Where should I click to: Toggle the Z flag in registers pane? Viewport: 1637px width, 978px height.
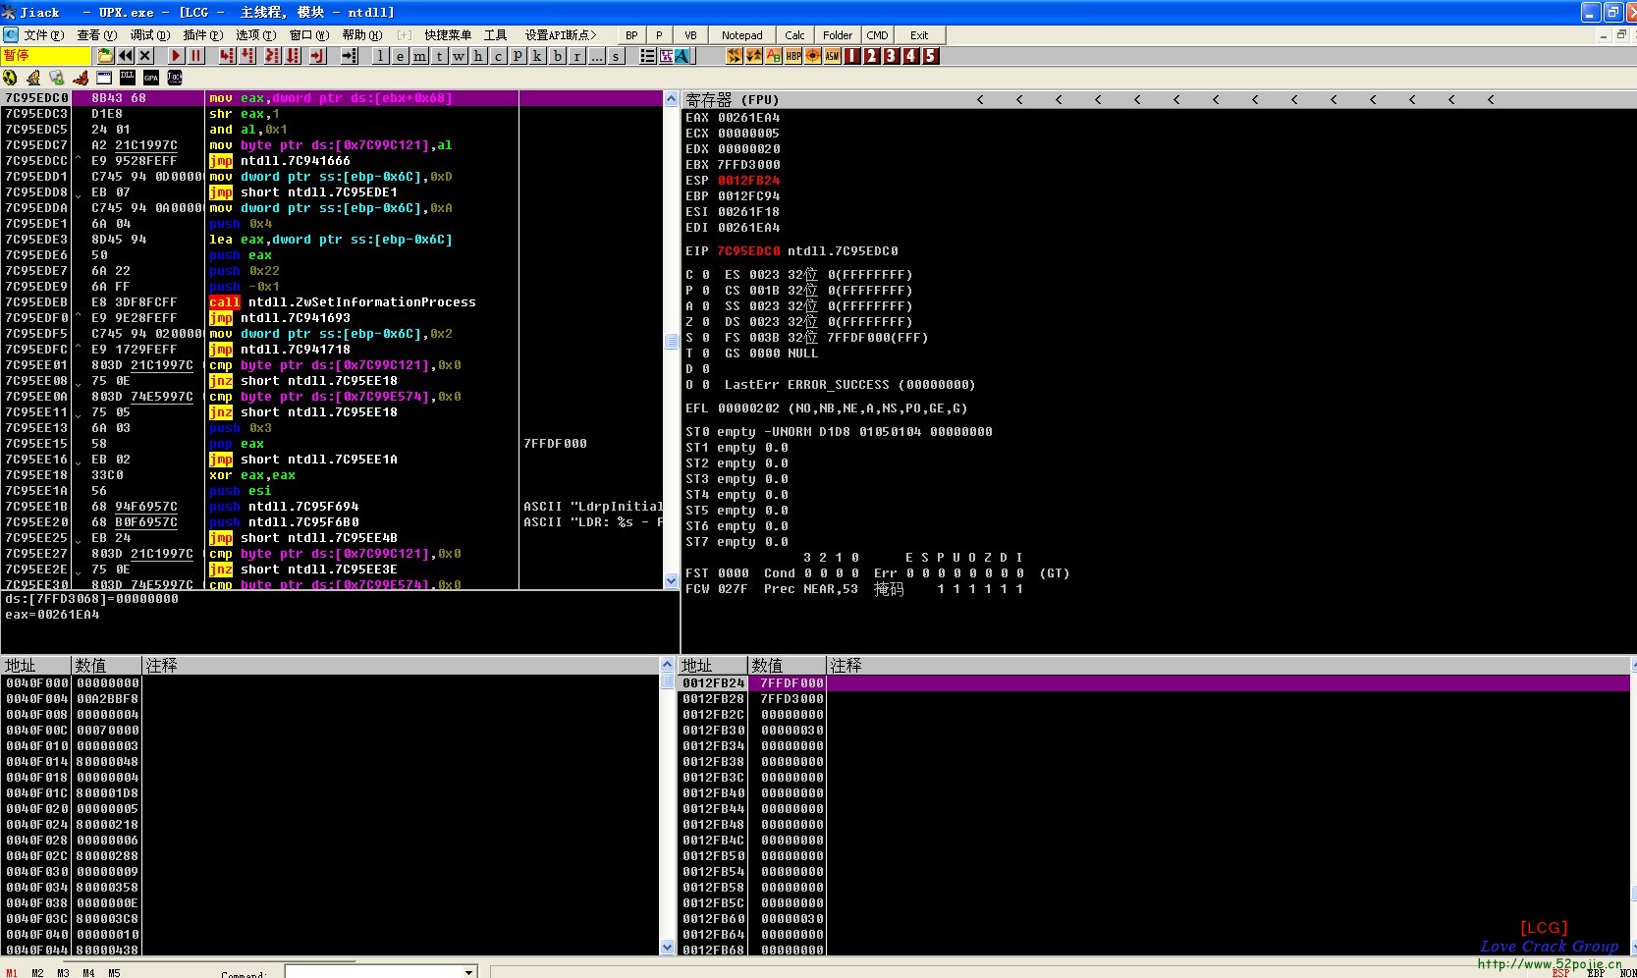[x=706, y=322]
